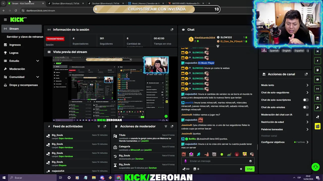Switch to the Mods | Aternos browser tab
The height and width of the screenshot is (181, 323).
tap(146, 4)
